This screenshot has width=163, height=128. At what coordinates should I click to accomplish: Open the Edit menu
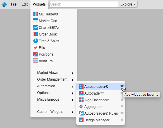[x=25, y=4]
